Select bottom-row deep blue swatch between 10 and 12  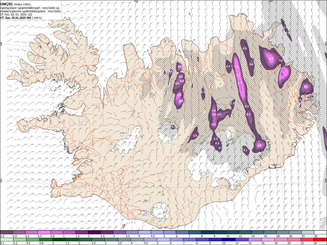[x=228, y=239]
